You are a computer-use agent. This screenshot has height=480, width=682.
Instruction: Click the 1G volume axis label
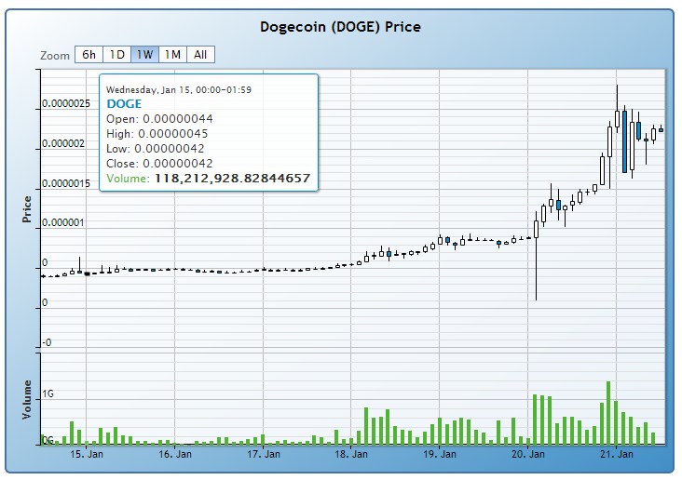click(48, 394)
